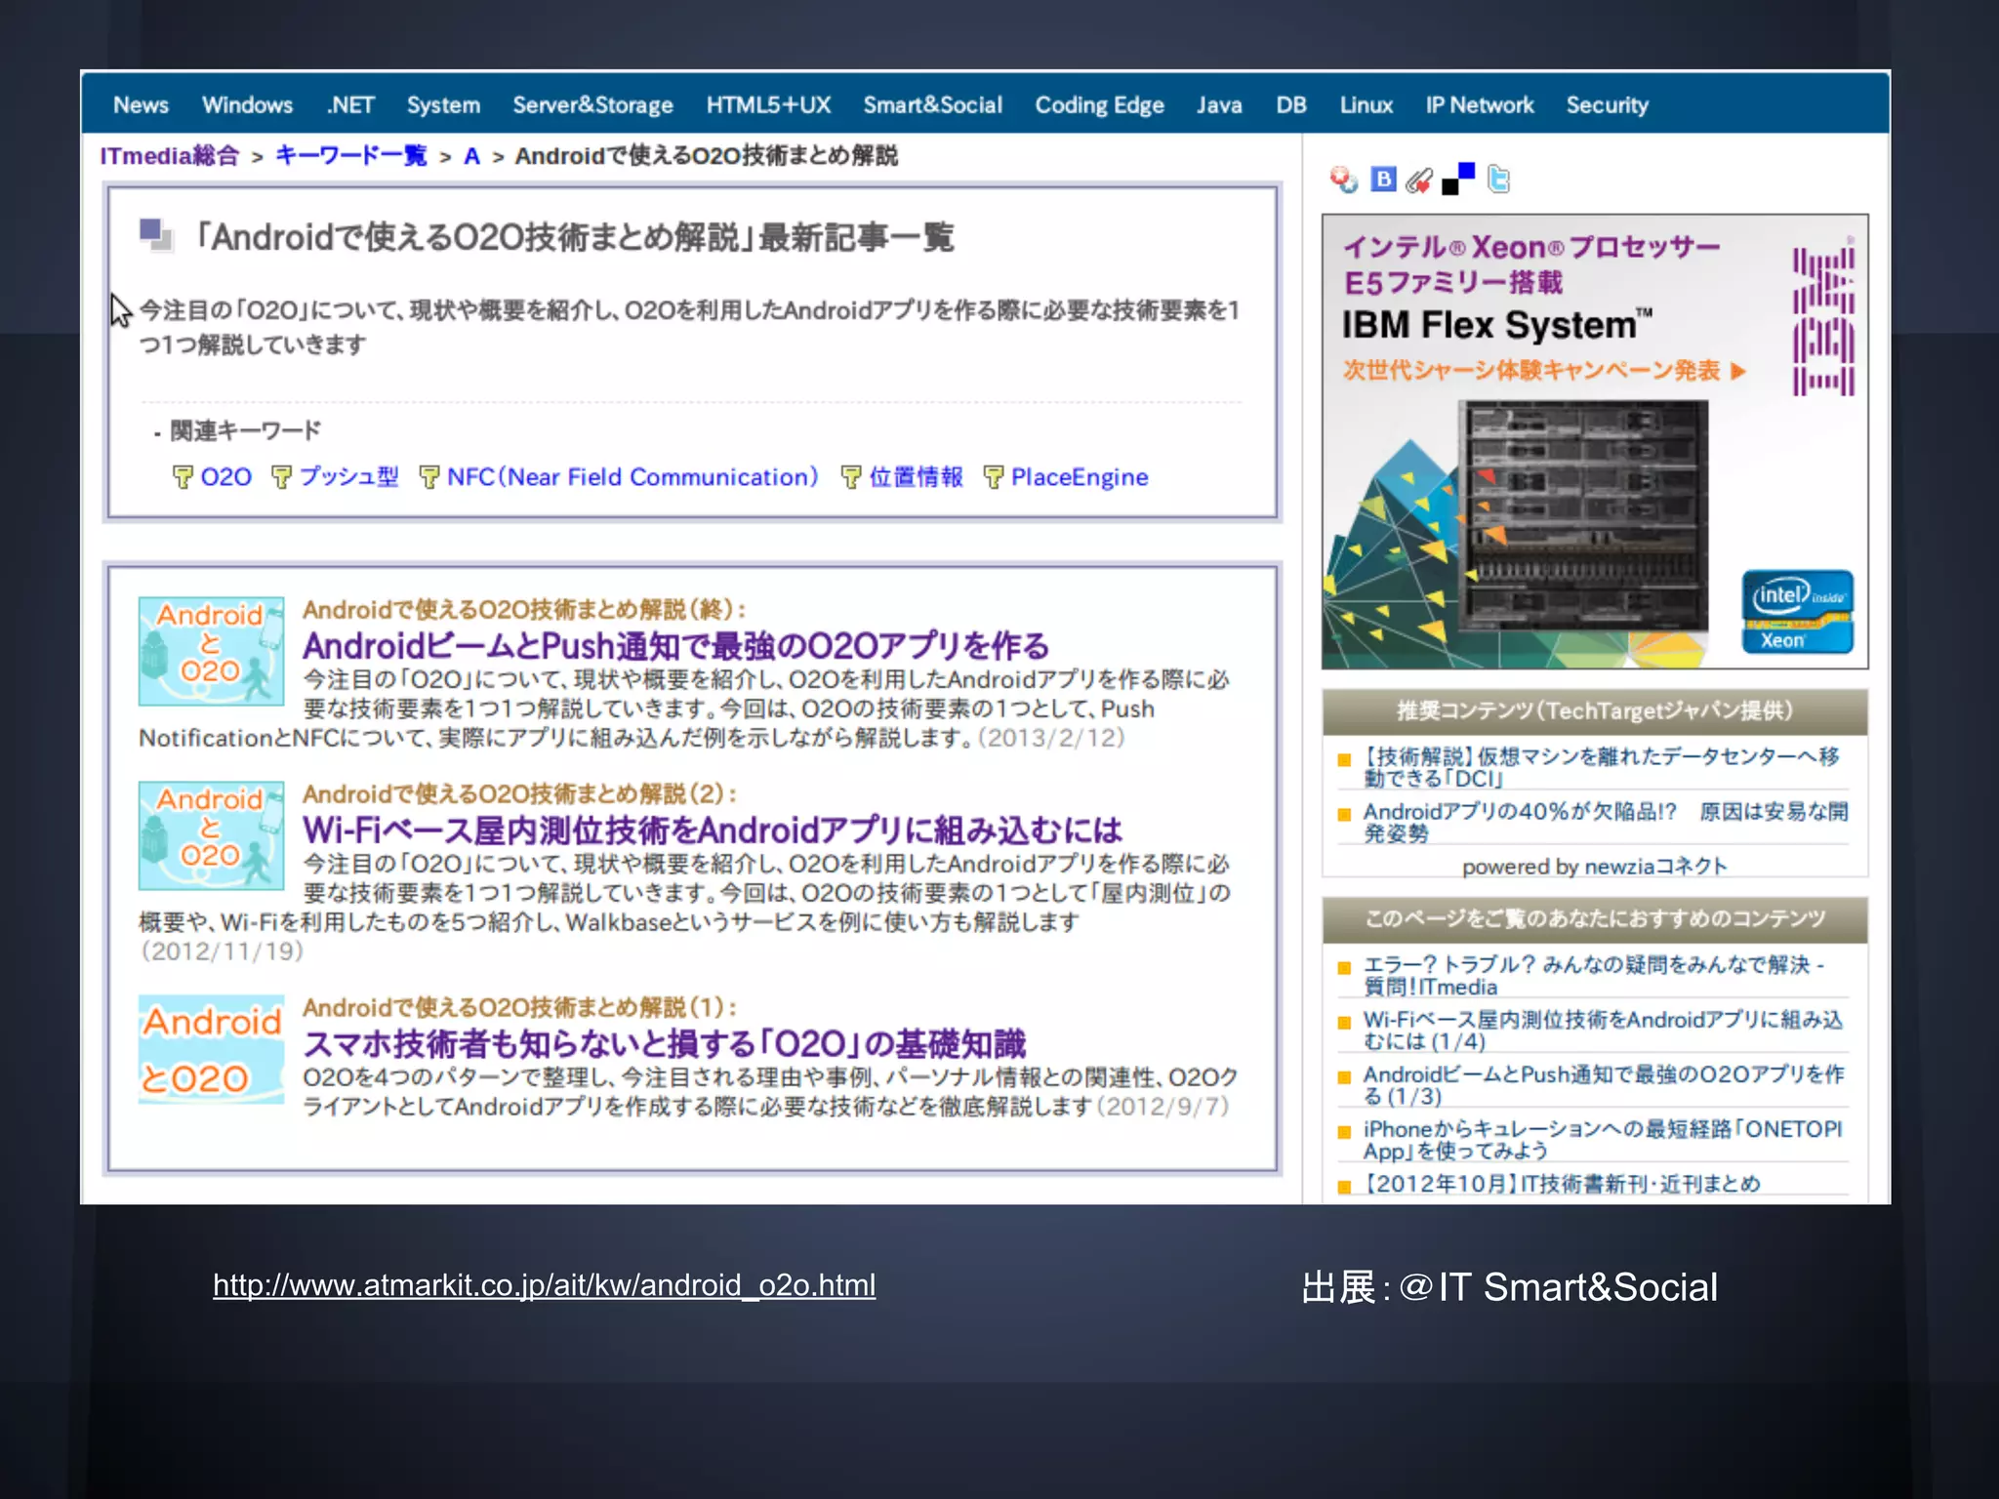Click キーワード一覧 breadcrumb link
Image resolution: width=1999 pixels, height=1499 pixels.
(x=351, y=156)
